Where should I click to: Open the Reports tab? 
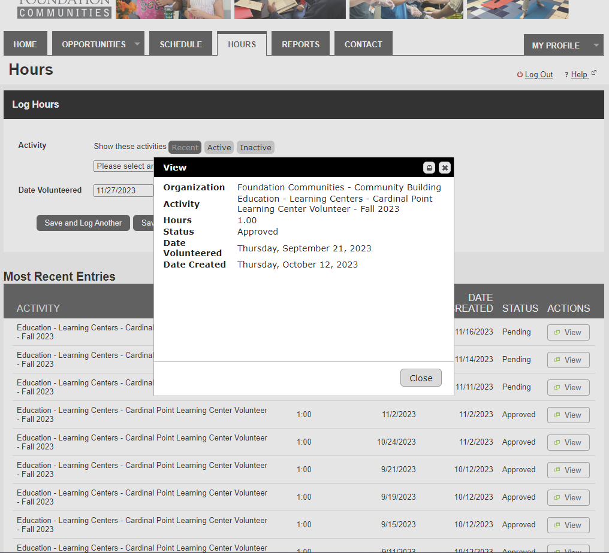301,44
